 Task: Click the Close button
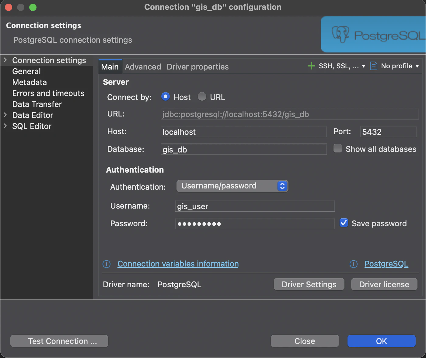[305, 341]
